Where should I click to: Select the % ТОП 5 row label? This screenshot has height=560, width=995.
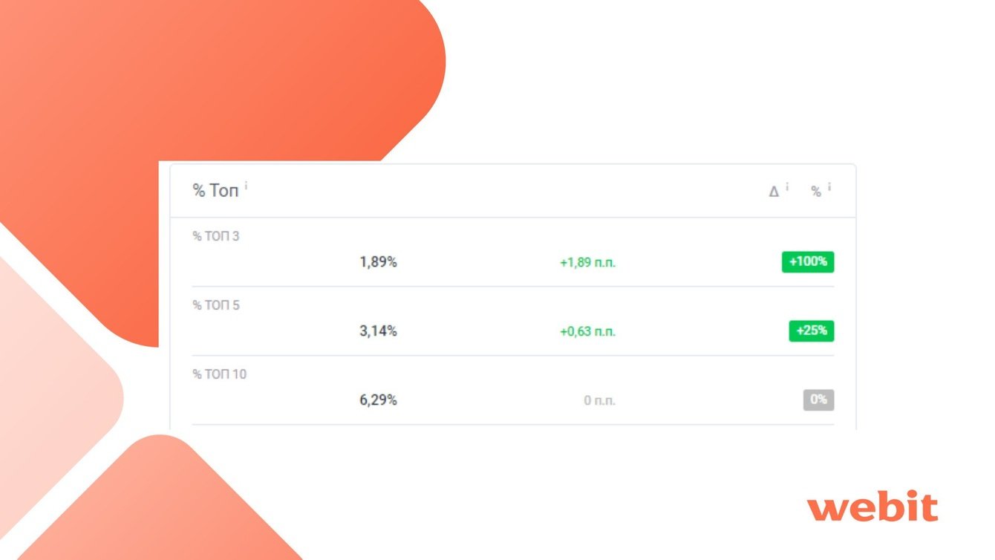click(216, 305)
